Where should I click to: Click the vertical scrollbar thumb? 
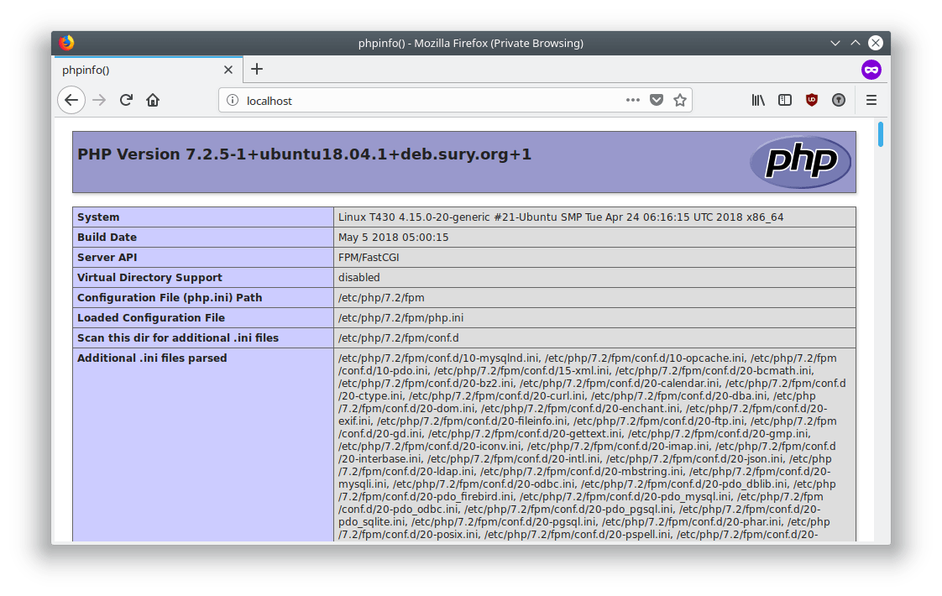click(881, 134)
